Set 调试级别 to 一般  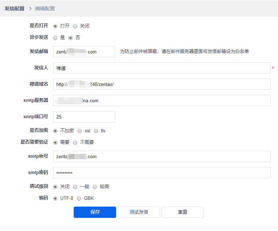75,187
